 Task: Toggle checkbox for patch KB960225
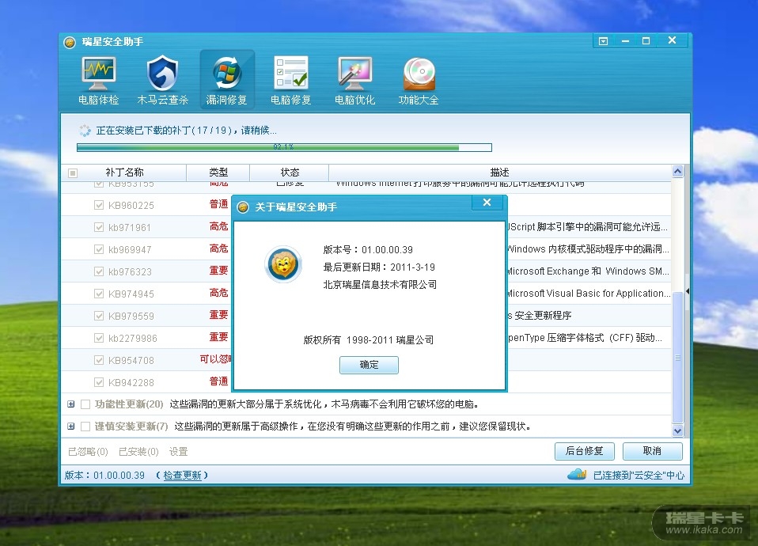click(x=99, y=205)
